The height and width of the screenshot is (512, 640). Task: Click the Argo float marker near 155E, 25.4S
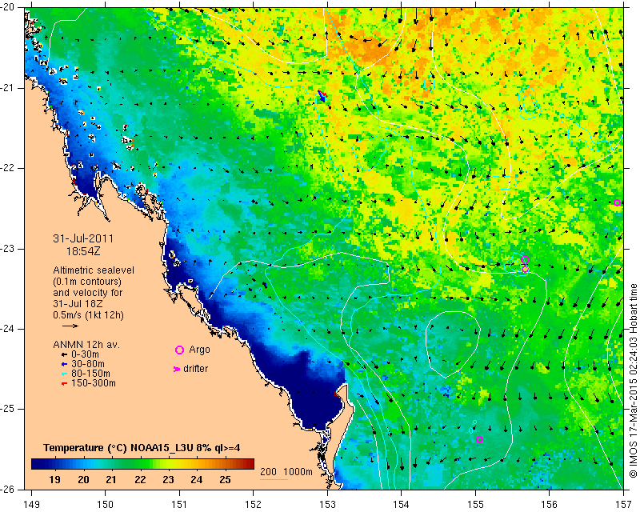479,440
